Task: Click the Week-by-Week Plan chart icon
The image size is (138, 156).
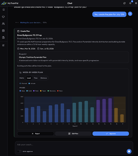Action: [x=21, y=72]
